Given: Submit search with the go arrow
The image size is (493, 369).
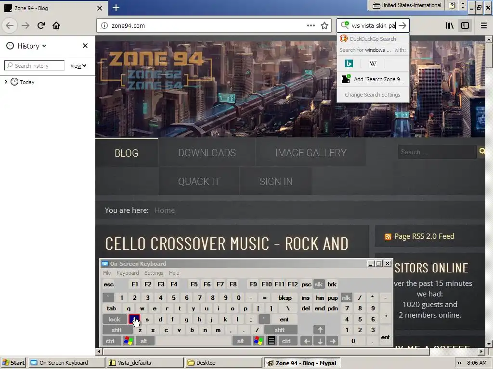Looking at the screenshot, I should coord(402,25).
